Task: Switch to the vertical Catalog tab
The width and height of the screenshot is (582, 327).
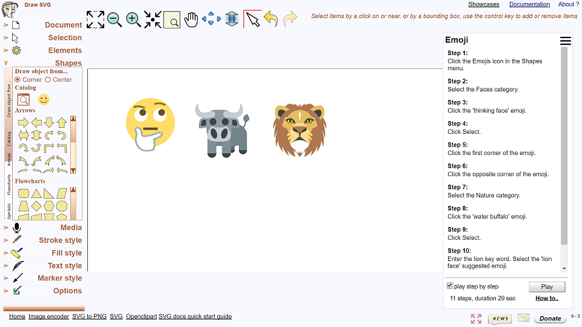Action: click(x=9, y=139)
